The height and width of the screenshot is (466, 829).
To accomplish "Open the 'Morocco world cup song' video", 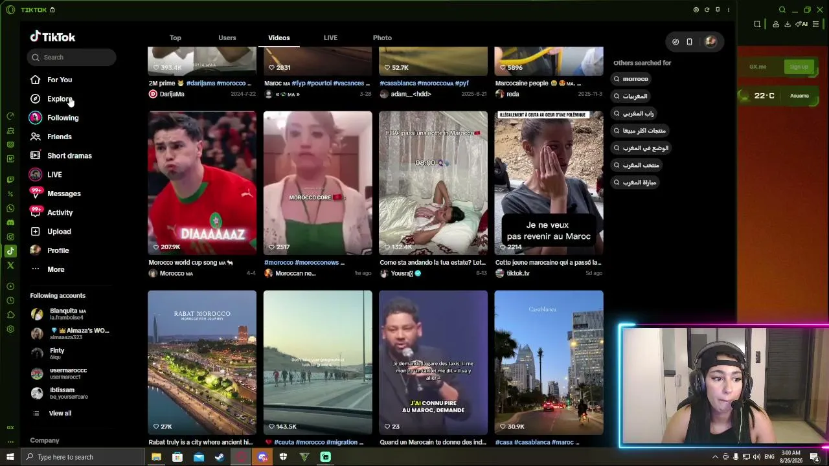I will (x=202, y=183).
